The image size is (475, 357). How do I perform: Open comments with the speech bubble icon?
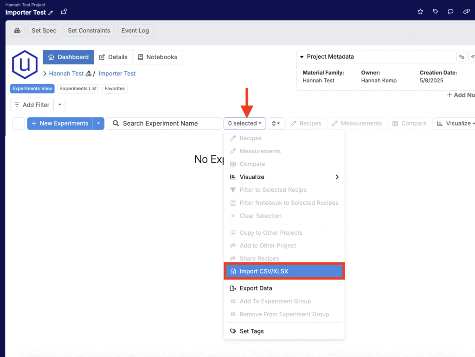(450, 12)
